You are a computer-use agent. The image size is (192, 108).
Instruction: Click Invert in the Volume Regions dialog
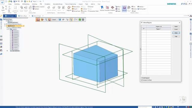(x=176, y=29)
